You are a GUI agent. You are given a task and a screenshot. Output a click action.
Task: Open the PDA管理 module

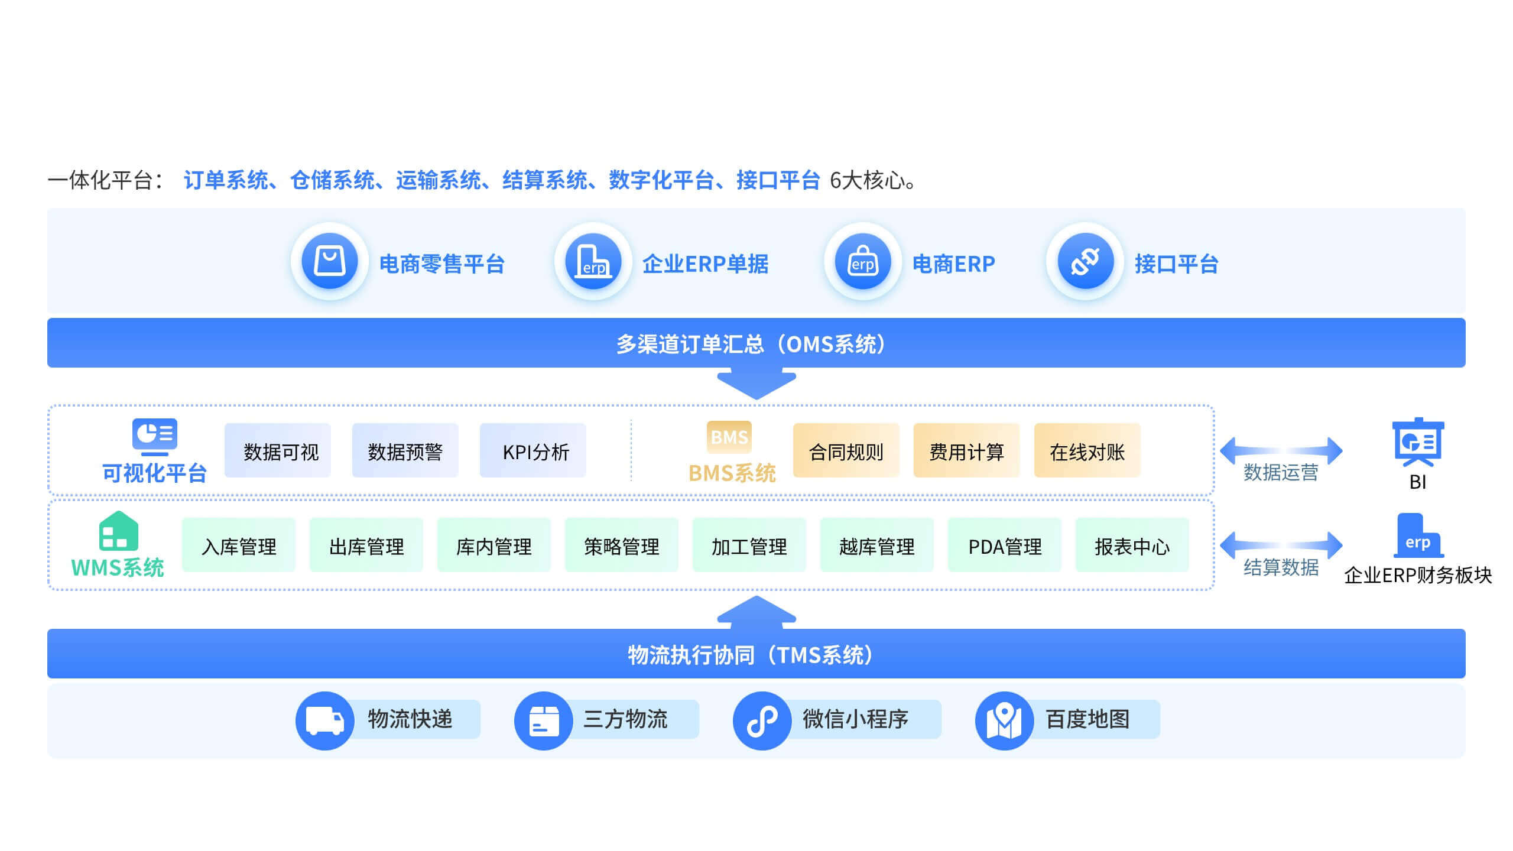1005,545
